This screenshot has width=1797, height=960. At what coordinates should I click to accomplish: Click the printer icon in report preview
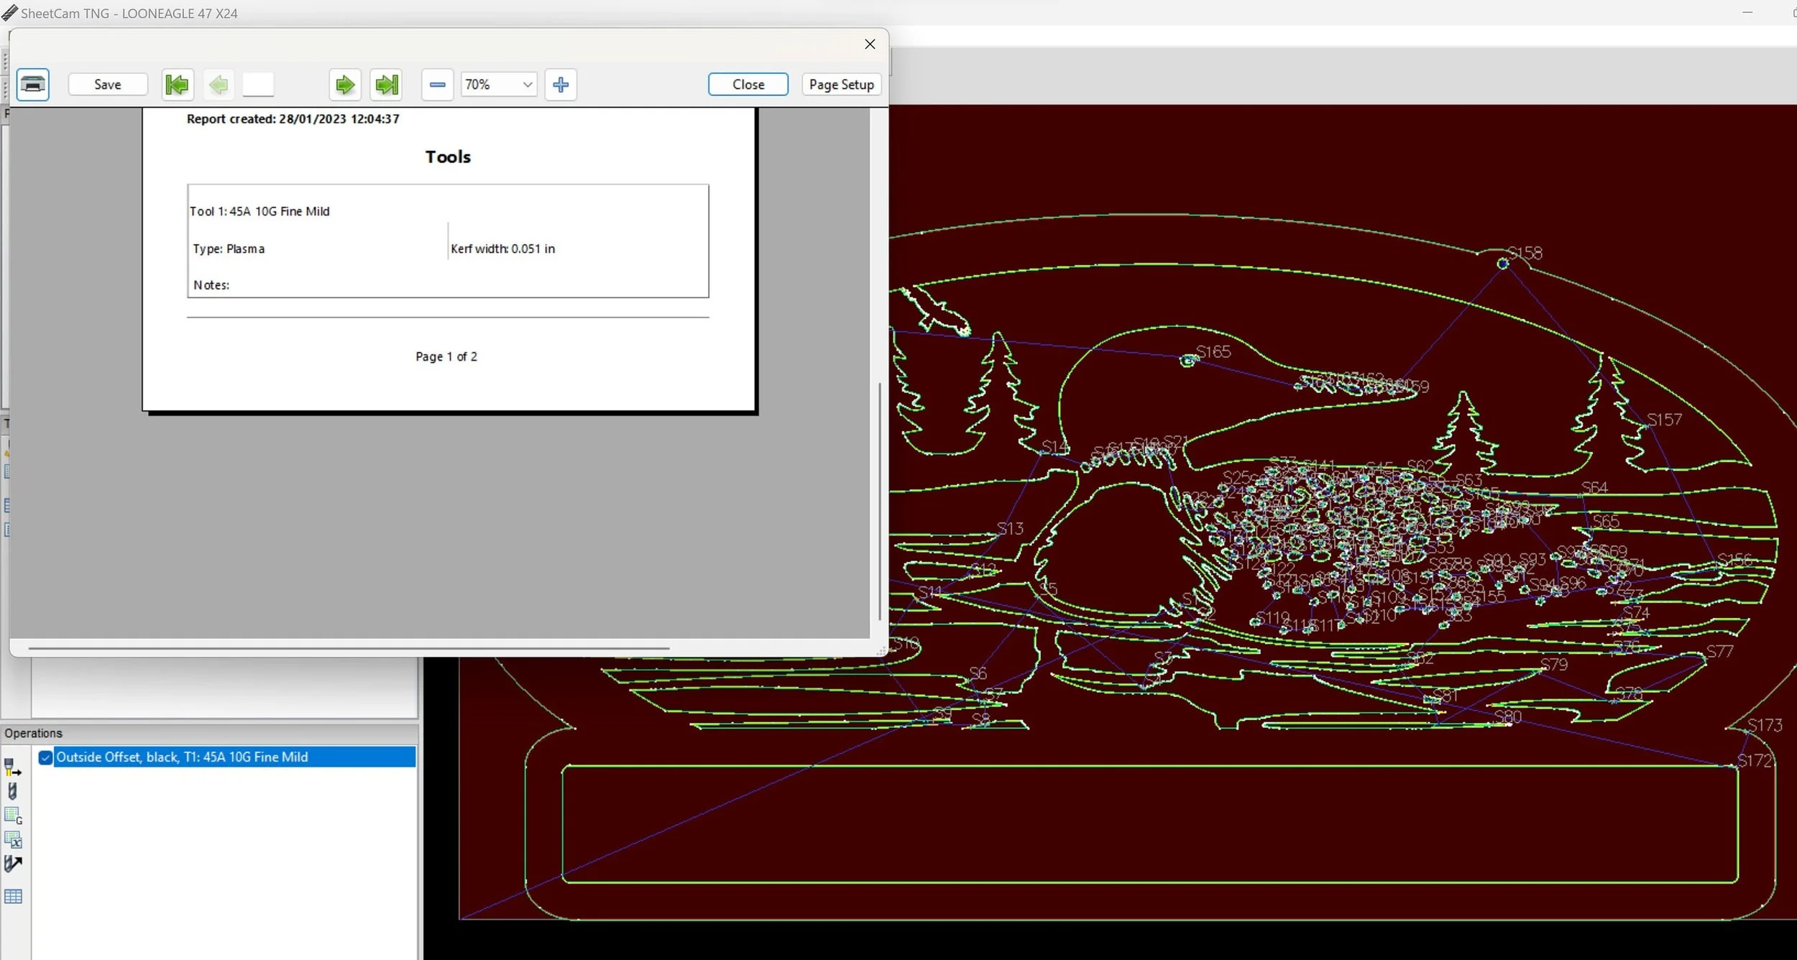(x=32, y=85)
